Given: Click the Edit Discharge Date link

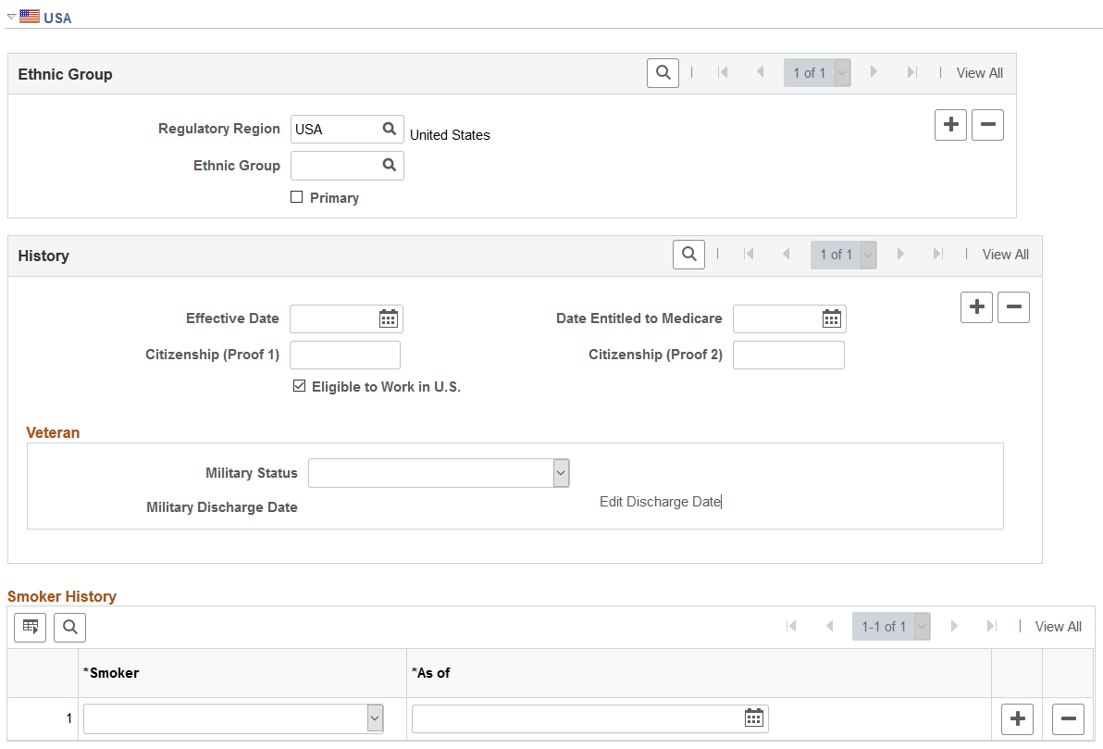Looking at the screenshot, I should pyautogui.click(x=660, y=501).
